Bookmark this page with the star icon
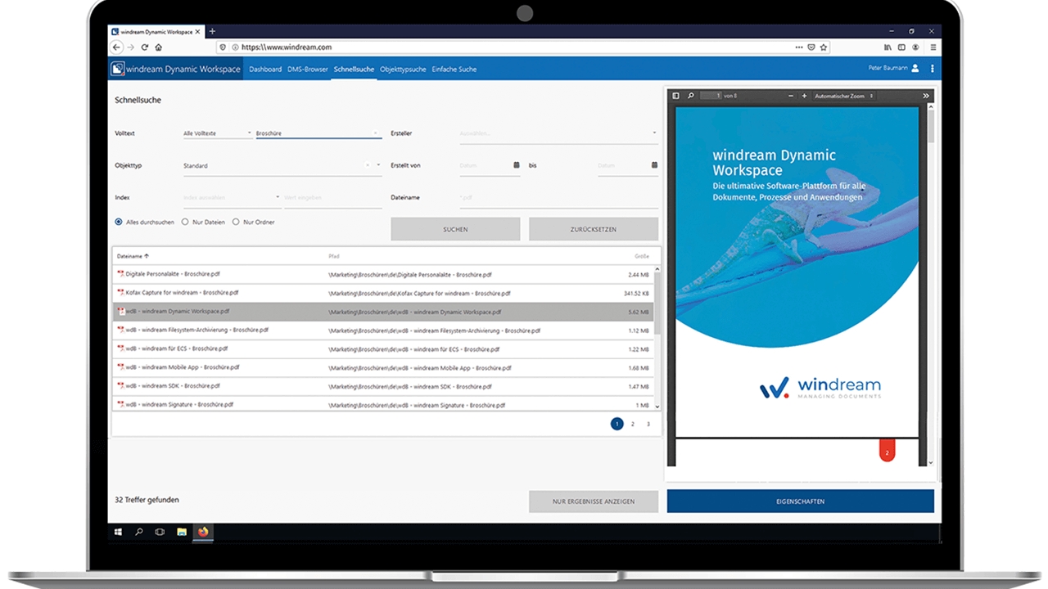Screen dimensions: 1048x589 click(x=824, y=47)
